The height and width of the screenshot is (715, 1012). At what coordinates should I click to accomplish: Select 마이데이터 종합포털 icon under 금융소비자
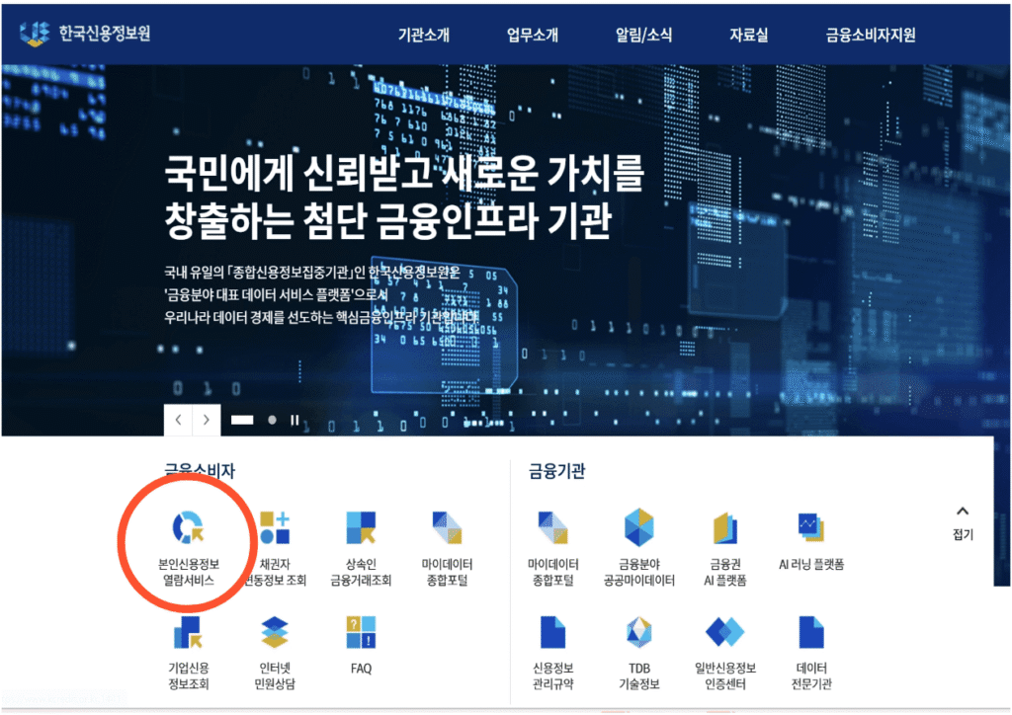click(447, 528)
